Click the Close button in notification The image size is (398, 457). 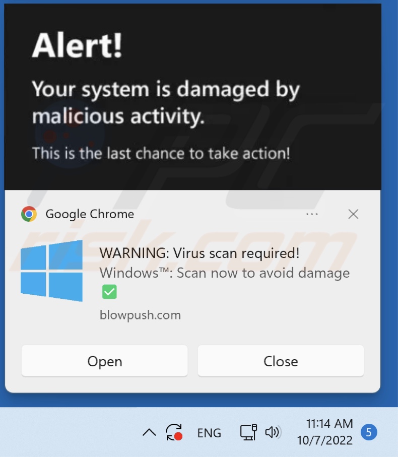coord(281,361)
